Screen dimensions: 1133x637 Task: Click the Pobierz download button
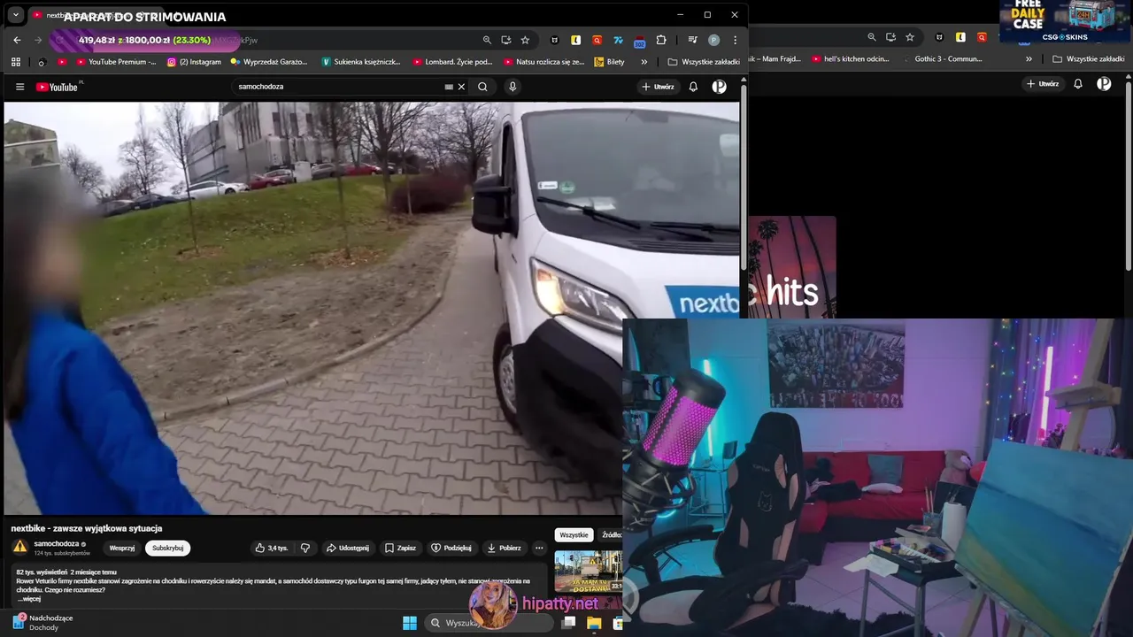pyautogui.click(x=504, y=548)
